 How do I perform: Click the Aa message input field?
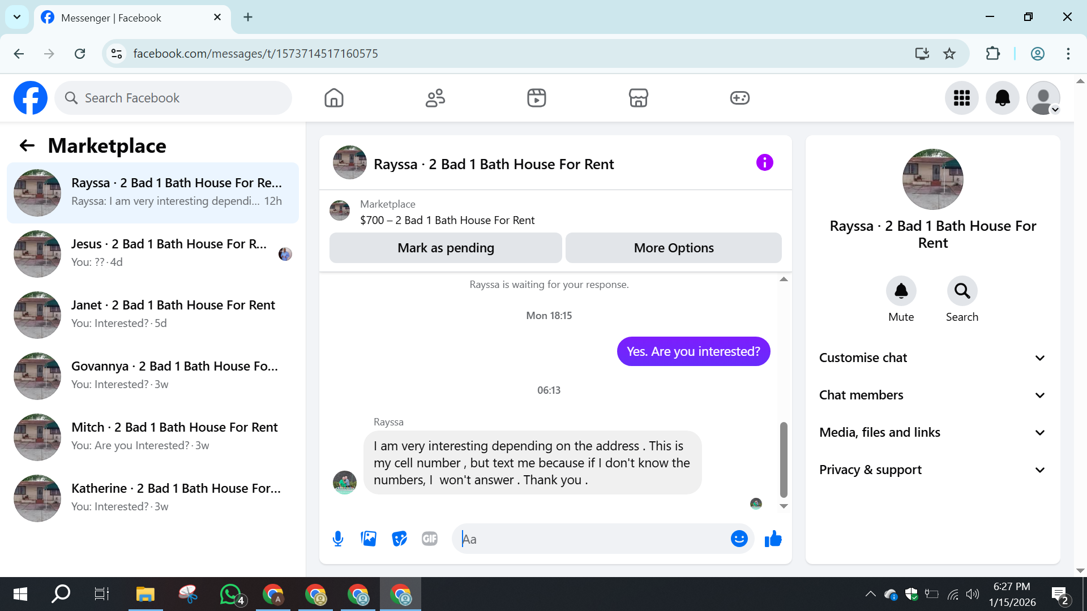(592, 539)
